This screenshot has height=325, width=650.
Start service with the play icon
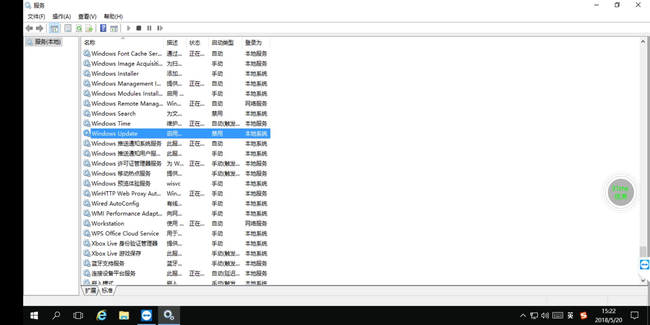129,28
